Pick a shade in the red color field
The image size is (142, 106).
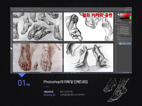click(x=124, y=16)
